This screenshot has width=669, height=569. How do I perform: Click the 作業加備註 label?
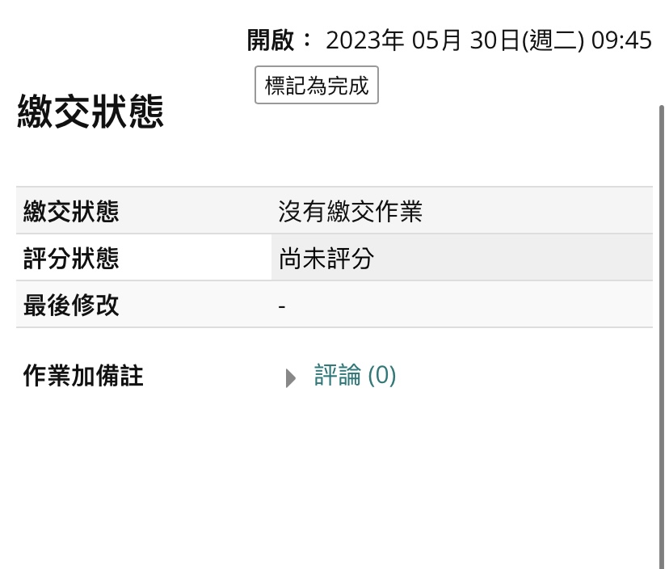click(83, 376)
